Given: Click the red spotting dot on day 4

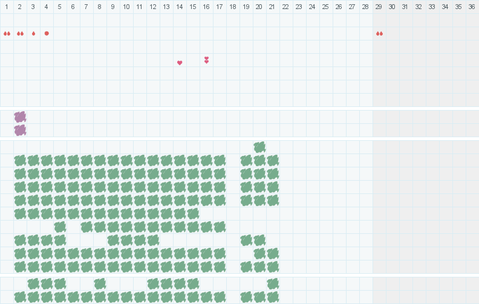Looking at the screenshot, I should (47, 33).
